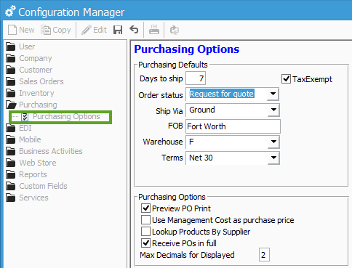Click the New document toolbar button

coord(21,30)
